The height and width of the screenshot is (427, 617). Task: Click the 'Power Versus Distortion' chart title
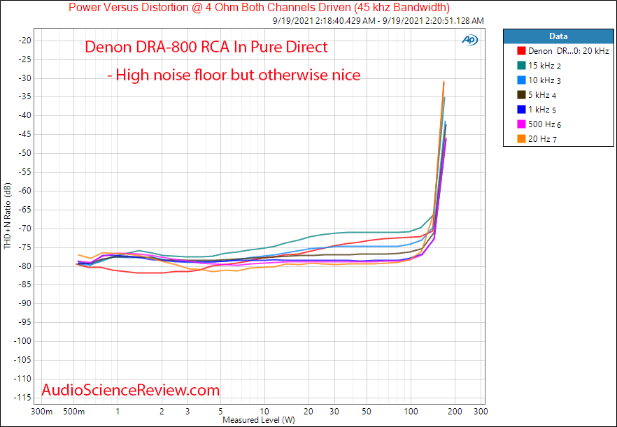(259, 7)
